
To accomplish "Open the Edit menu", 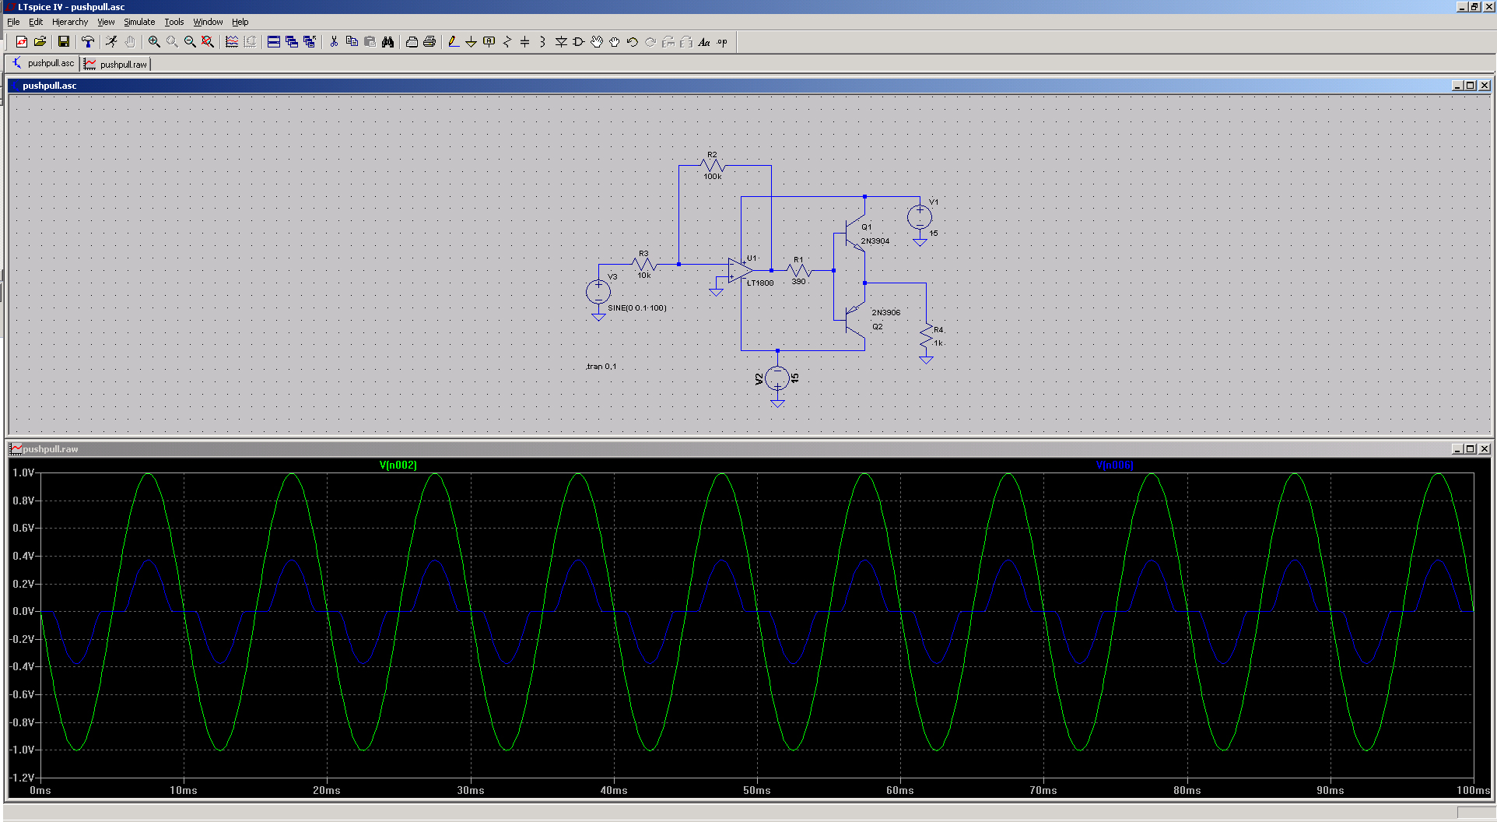I will pyautogui.click(x=36, y=22).
